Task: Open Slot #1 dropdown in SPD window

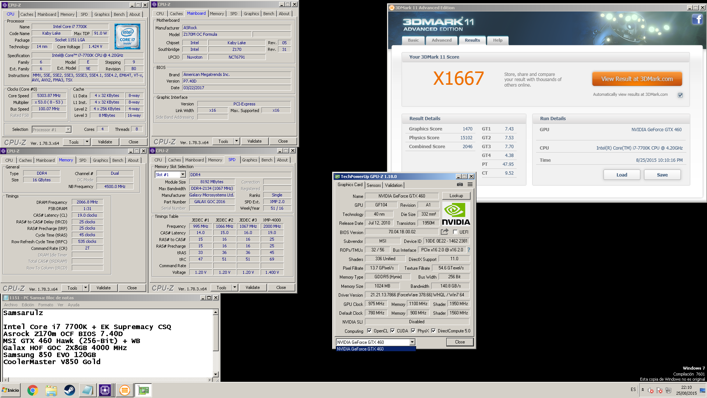Action: pyautogui.click(x=183, y=175)
